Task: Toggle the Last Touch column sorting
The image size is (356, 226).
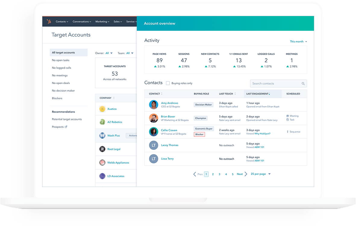Action: [235, 94]
